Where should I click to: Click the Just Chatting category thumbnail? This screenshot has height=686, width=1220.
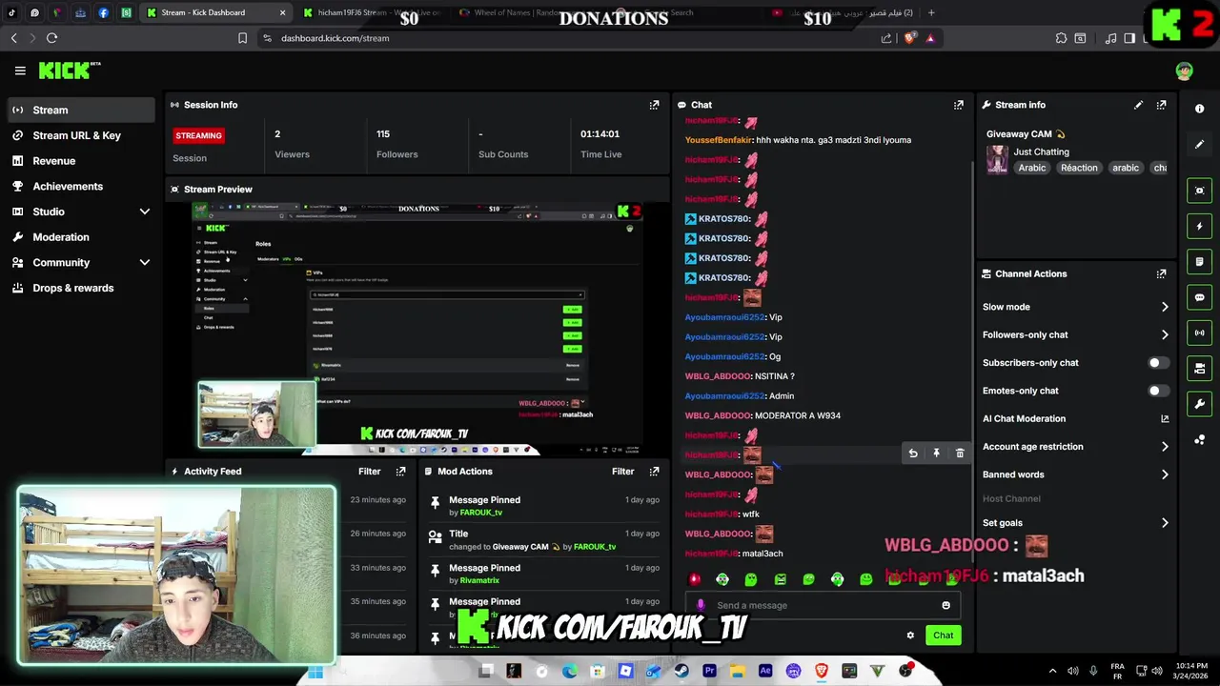coord(997,159)
